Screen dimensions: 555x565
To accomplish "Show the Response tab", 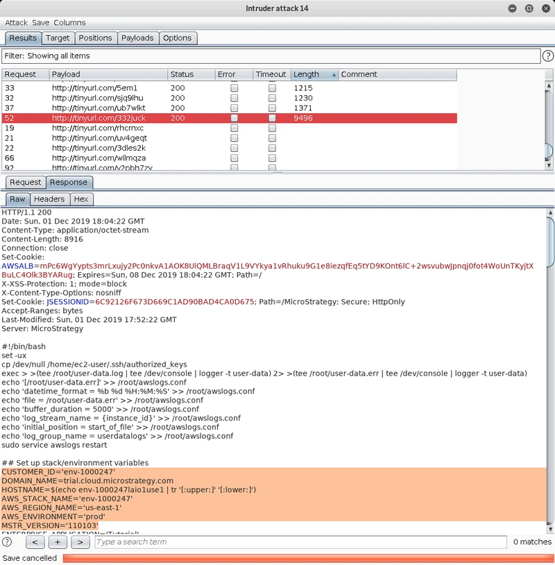I will (69, 183).
